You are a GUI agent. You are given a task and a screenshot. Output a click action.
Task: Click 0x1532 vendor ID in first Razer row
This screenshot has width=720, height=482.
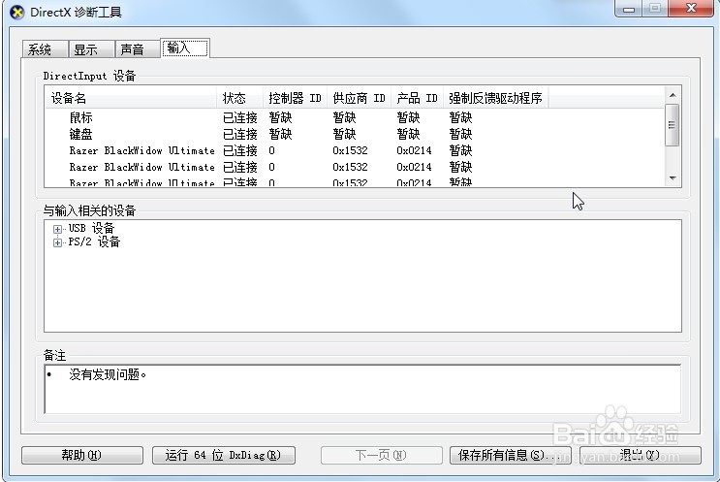tap(350, 150)
